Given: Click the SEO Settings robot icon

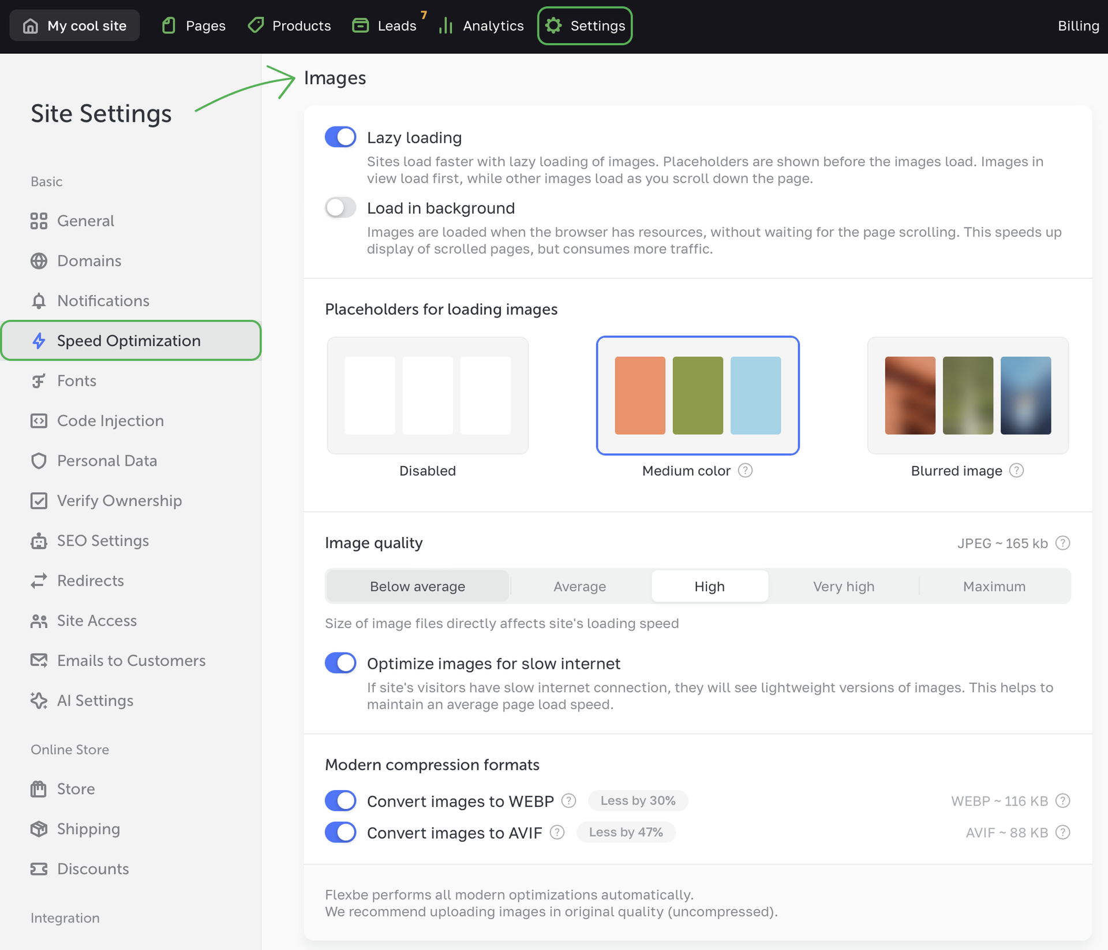Looking at the screenshot, I should pos(39,541).
